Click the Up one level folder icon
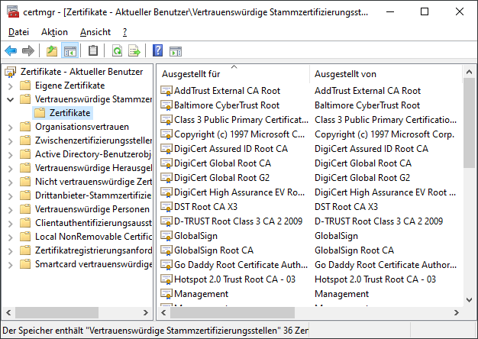The image size is (478, 339). (52, 51)
